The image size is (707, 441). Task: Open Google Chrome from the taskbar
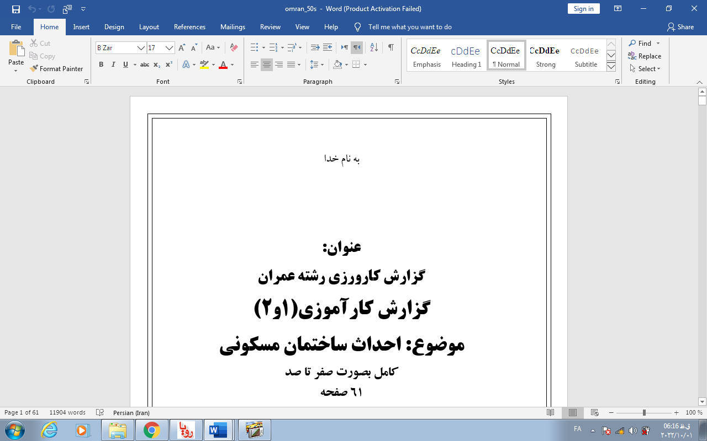point(151,429)
